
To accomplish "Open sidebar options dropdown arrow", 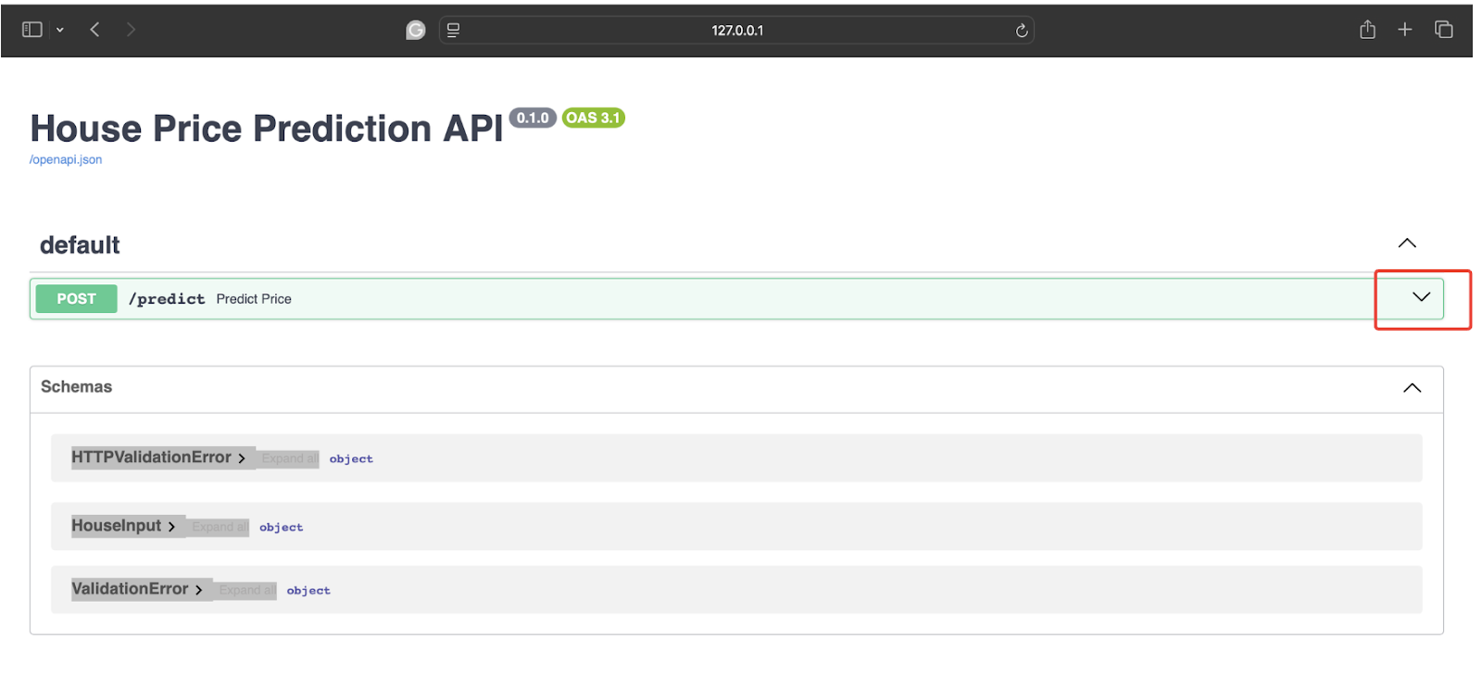I will (x=60, y=30).
